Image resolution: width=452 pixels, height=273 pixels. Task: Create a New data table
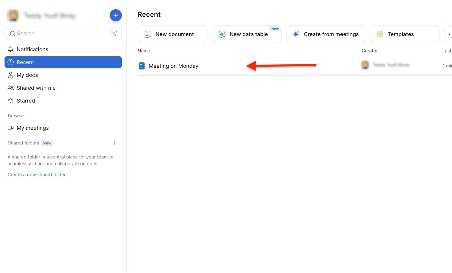point(247,34)
